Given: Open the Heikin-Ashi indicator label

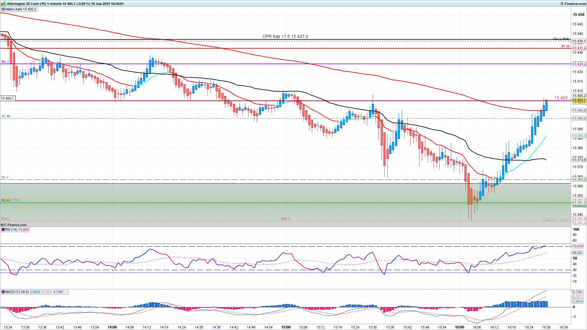Looking at the screenshot, I should coord(20,9).
